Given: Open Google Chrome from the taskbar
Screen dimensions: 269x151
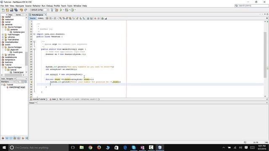Looking at the screenshot, I should [x=90, y=147].
